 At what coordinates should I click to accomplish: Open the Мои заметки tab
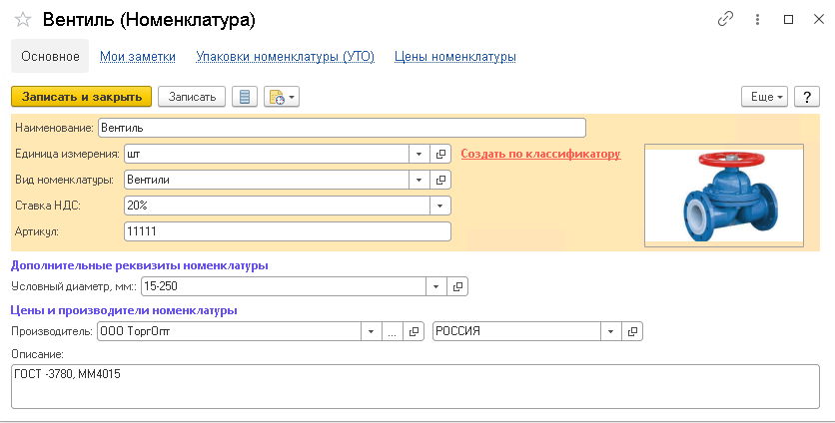[138, 57]
